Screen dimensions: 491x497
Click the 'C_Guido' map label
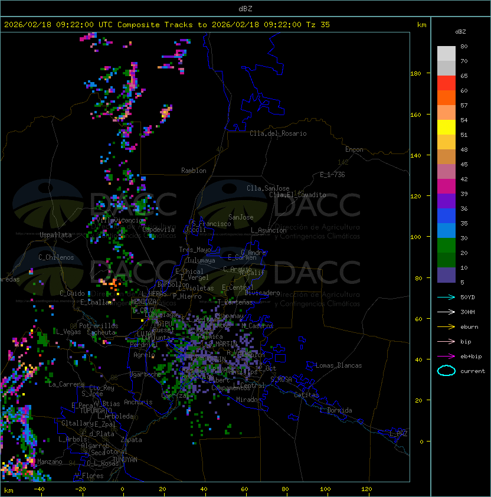click(72, 293)
